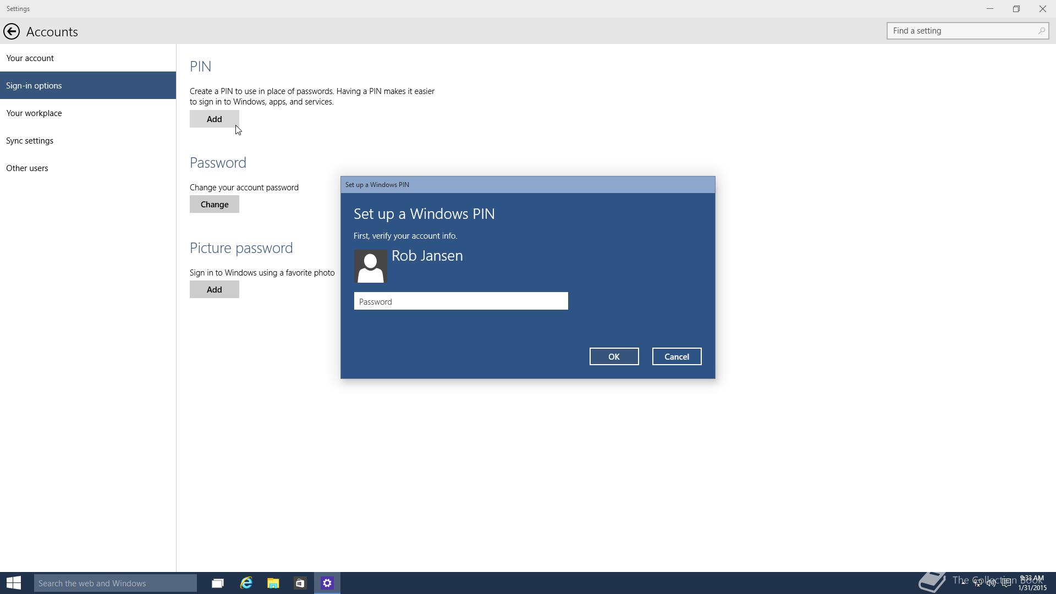This screenshot has width=1056, height=594.
Task: Select the Settings gear taskbar icon
Action: pyautogui.click(x=327, y=583)
